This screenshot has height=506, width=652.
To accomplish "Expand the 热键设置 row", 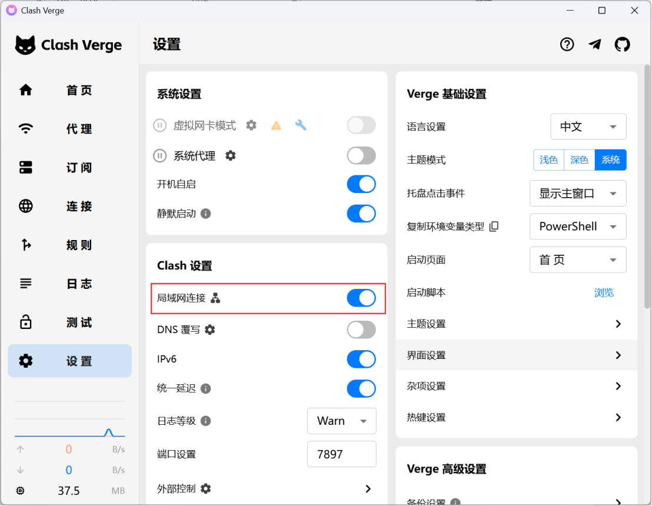I will coord(517,417).
